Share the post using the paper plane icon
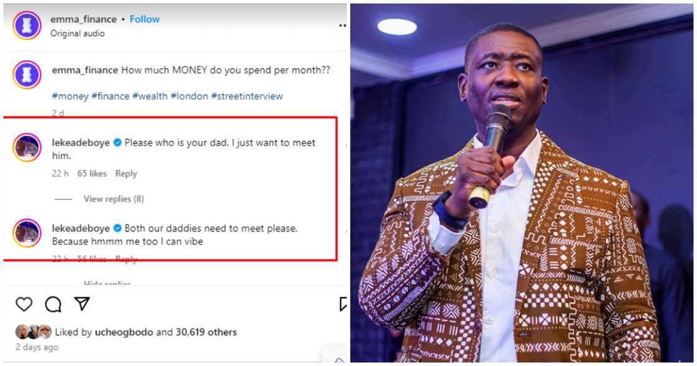Image resolution: width=697 pixels, height=366 pixels. (x=82, y=303)
